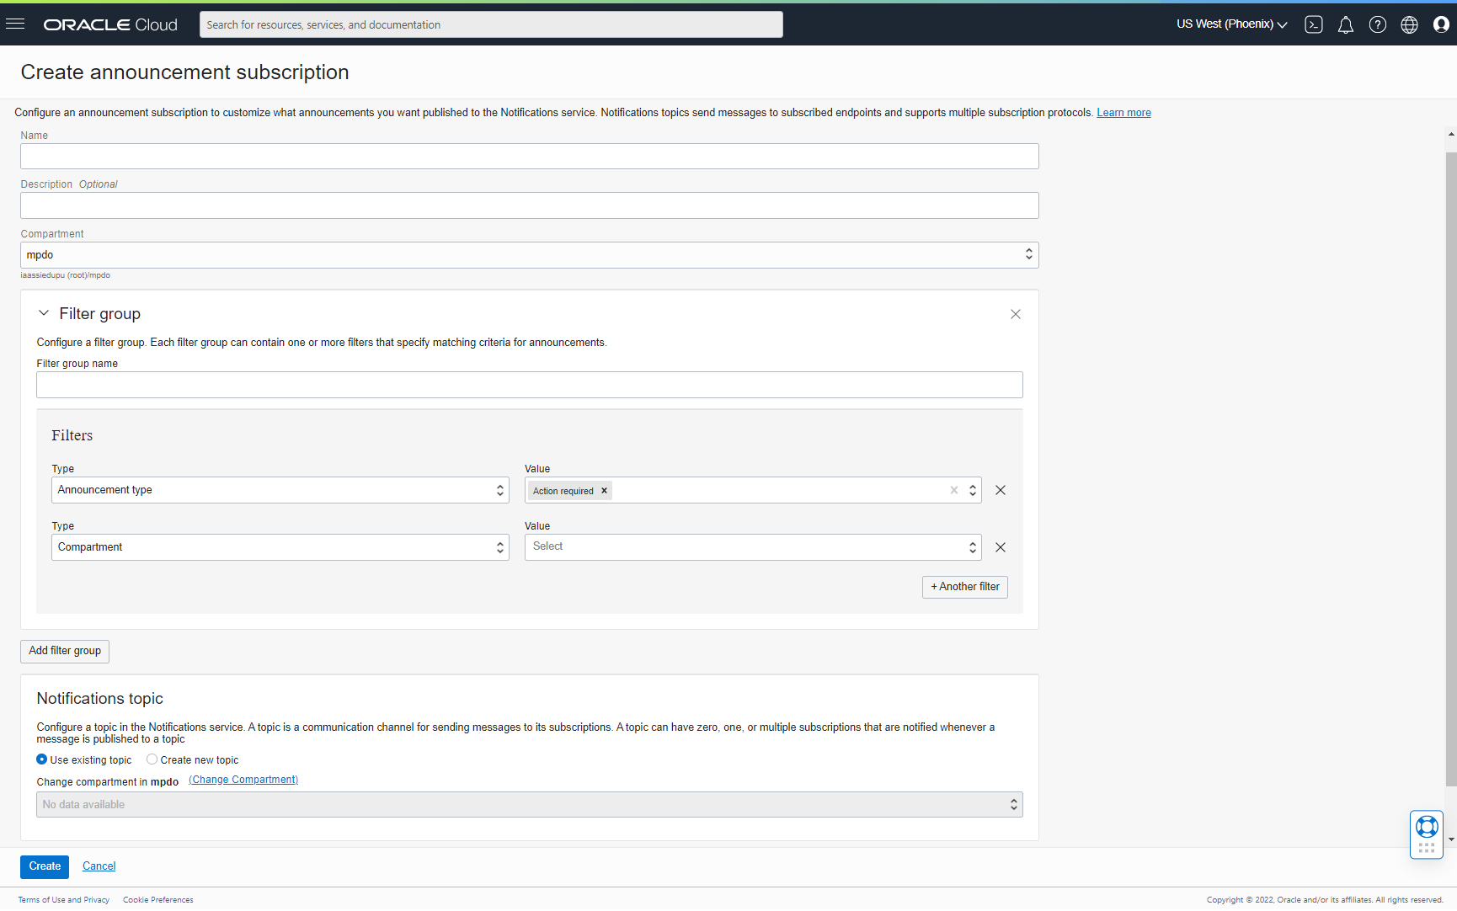Open the notifications bell
1457x911 pixels.
tap(1345, 24)
